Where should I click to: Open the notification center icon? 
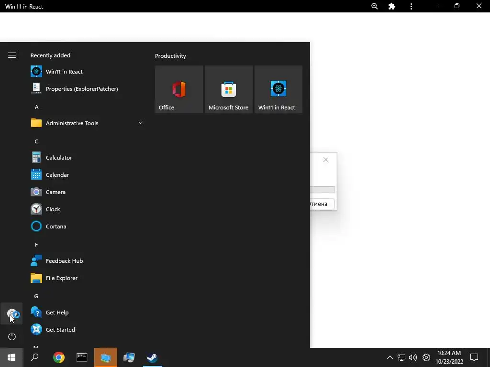pos(474,357)
